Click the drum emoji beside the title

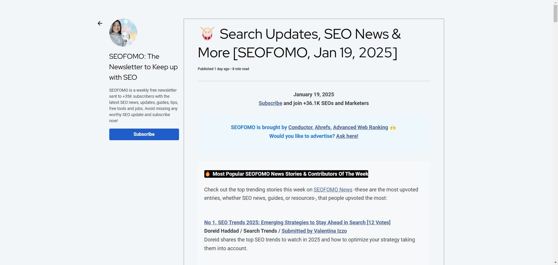pos(207,33)
